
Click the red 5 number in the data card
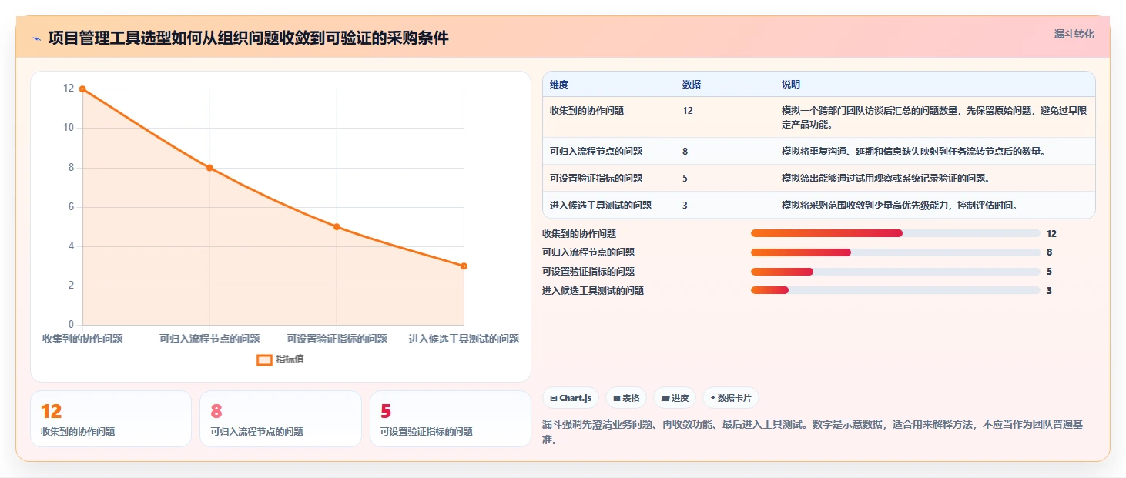386,412
